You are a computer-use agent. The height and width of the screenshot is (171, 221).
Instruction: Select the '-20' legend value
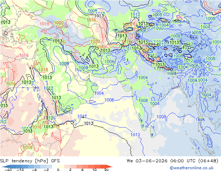8,170
